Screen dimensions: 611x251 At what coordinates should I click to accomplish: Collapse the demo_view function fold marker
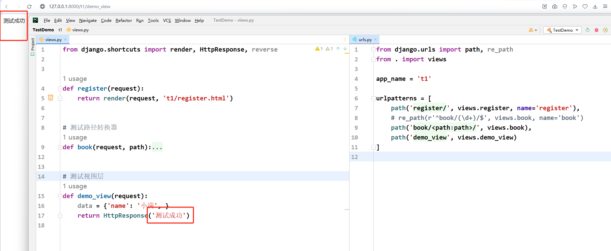pos(60,196)
